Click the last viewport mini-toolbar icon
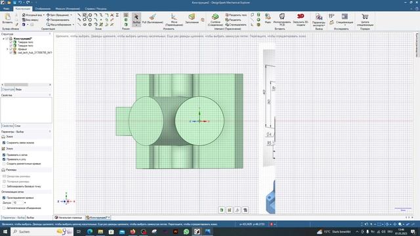 (x=245, y=210)
